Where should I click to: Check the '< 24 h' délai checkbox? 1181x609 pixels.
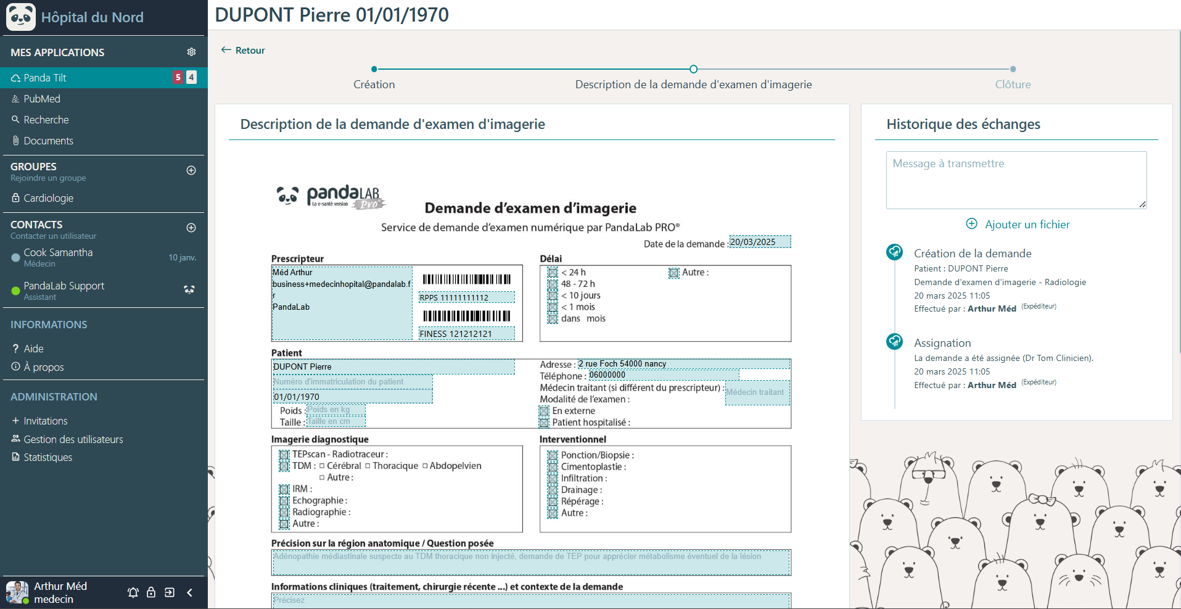click(x=553, y=273)
